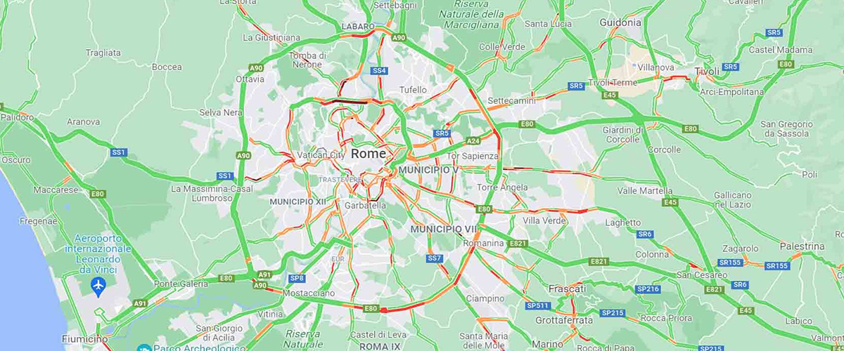Select the SS7 road shield

(x=435, y=258)
